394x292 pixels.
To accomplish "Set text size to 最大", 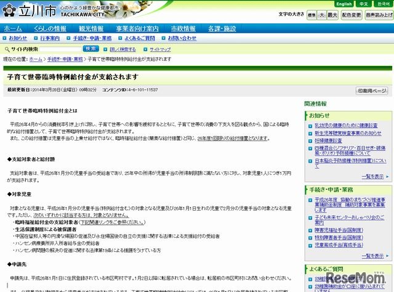I will (x=332, y=15).
